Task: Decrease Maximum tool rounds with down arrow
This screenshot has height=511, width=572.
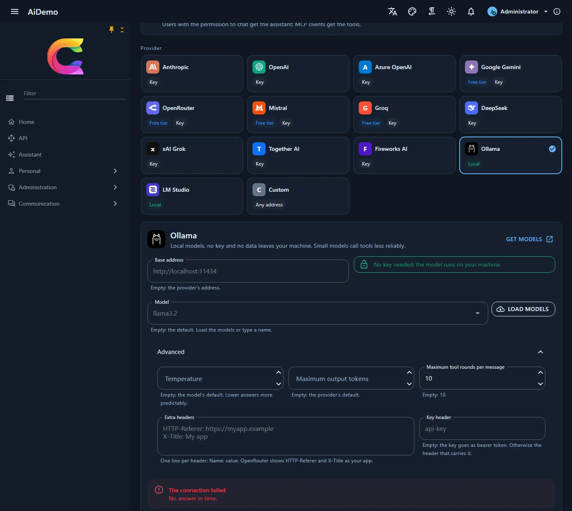Action: pyautogui.click(x=541, y=384)
